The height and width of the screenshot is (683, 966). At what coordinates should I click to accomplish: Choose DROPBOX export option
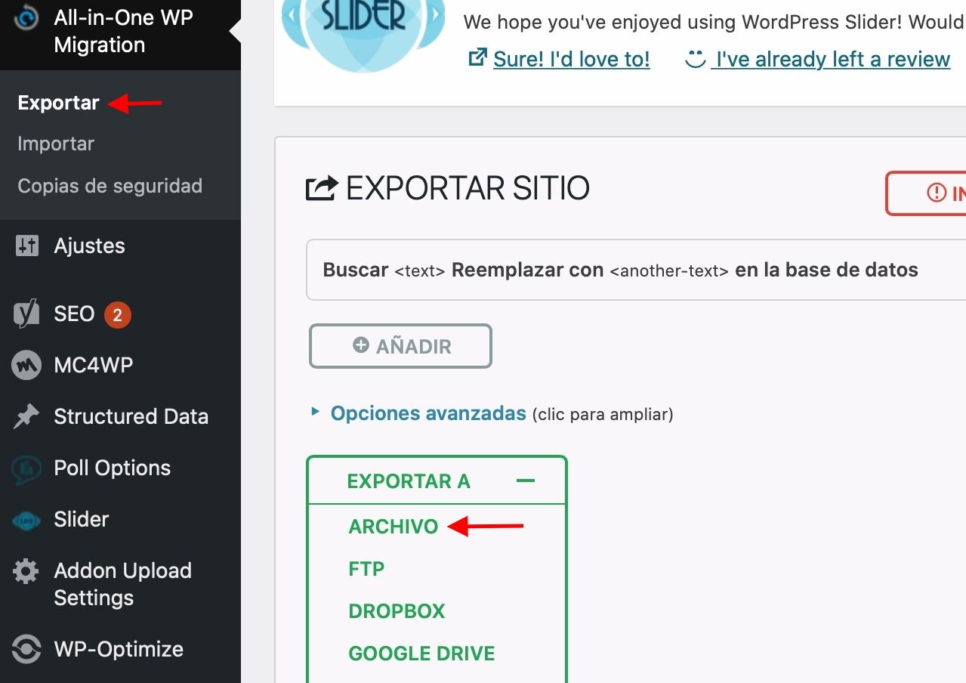pyautogui.click(x=397, y=611)
